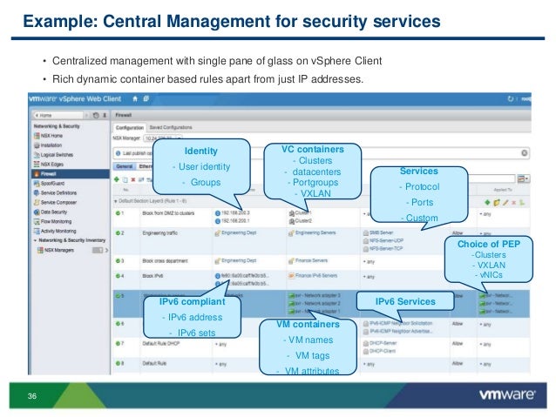Open the column chooser dropdown by filter field
The image size is (556, 417).
coord(523,179)
